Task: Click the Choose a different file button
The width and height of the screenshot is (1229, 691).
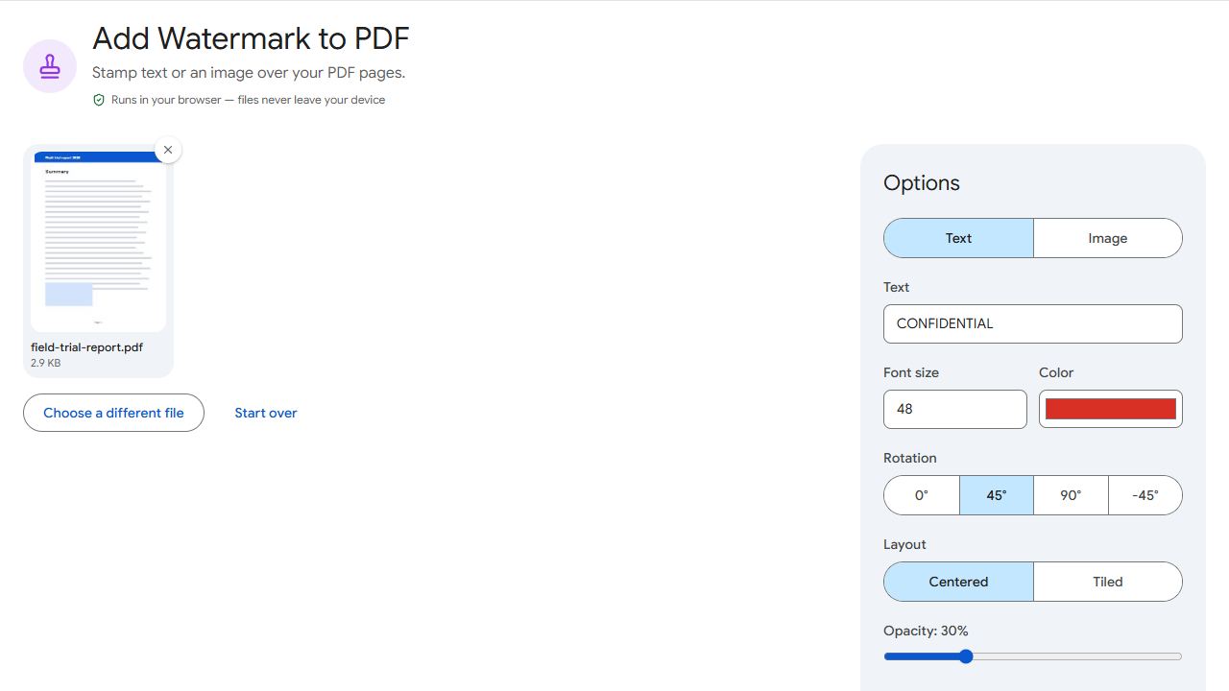Action: tap(113, 413)
